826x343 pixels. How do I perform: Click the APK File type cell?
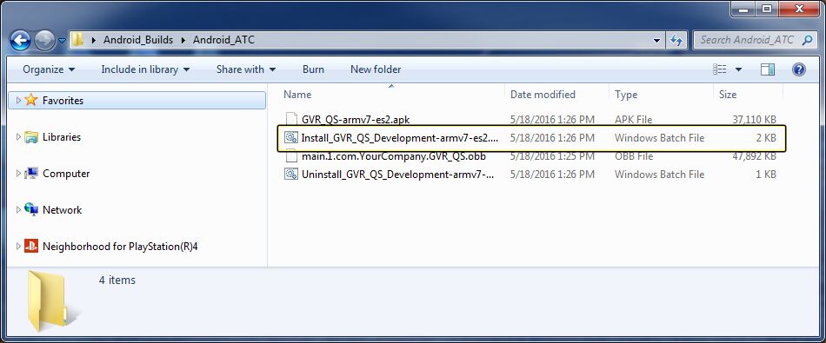pos(633,120)
